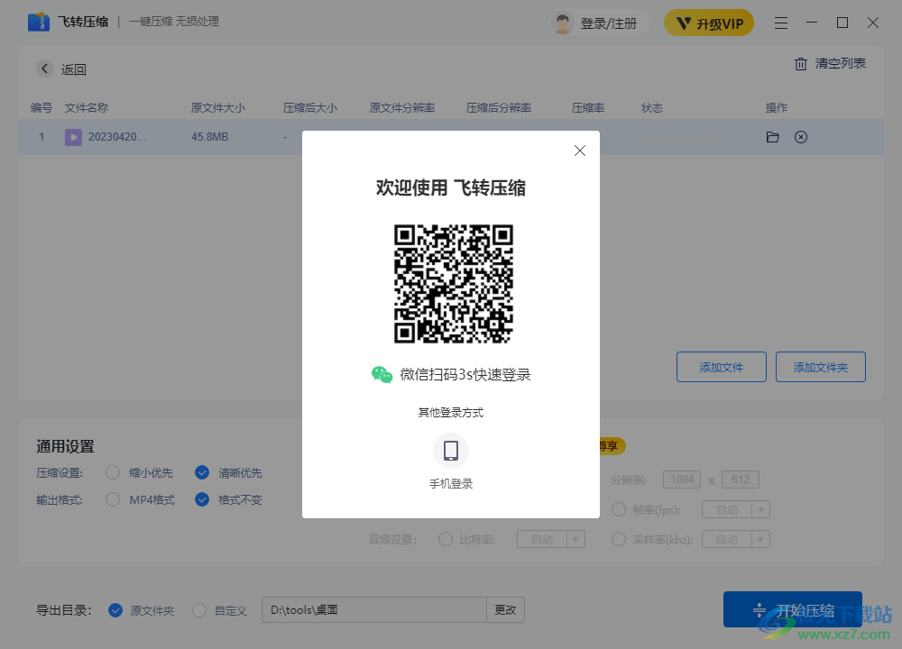The image size is (902, 649).
Task: Click the 文件名称 column header
Action: (x=87, y=108)
